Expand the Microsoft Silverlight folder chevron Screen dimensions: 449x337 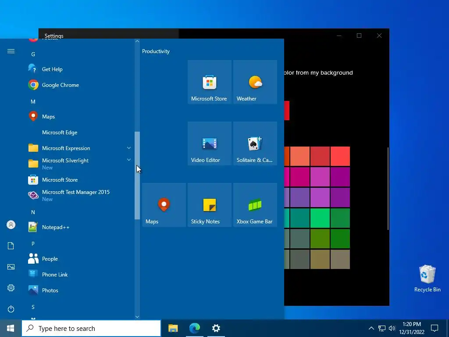tap(129, 160)
